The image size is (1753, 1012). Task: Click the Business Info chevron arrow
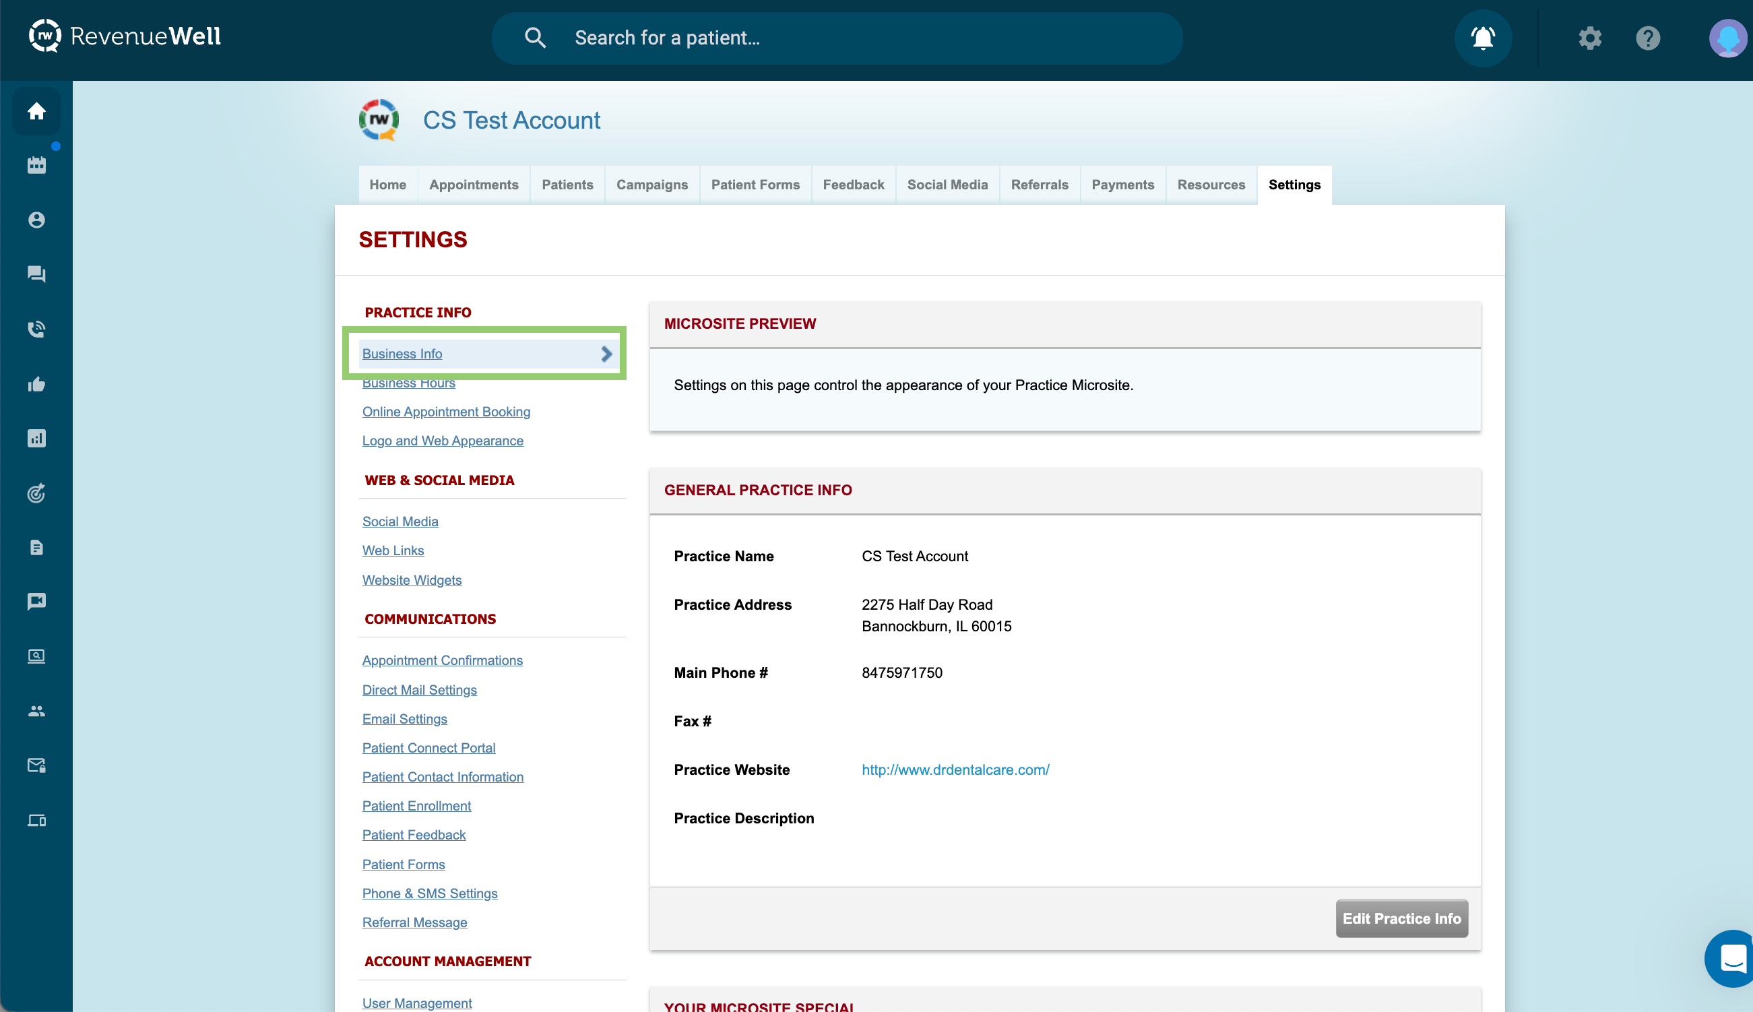[x=606, y=354]
